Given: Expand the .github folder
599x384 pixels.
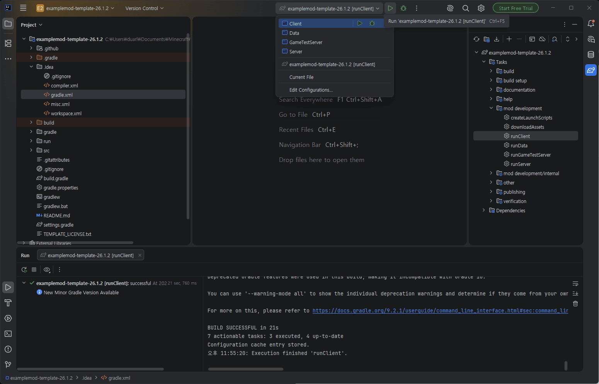Looking at the screenshot, I should [x=31, y=48].
